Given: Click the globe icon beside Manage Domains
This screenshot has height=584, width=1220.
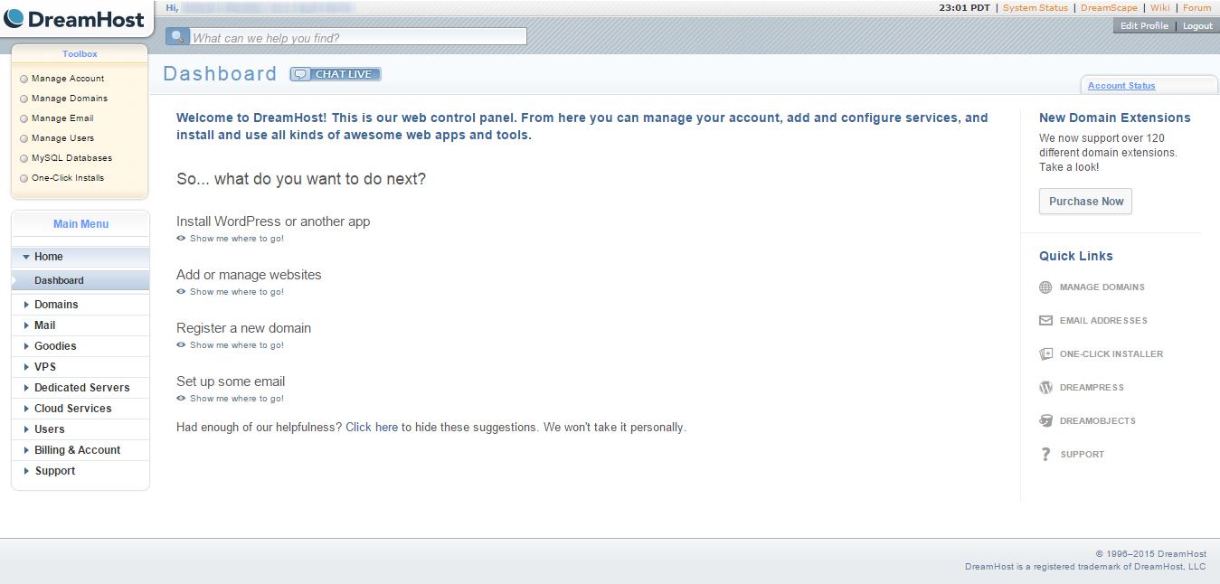Looking at the screenshot, I should [1045, 287].
